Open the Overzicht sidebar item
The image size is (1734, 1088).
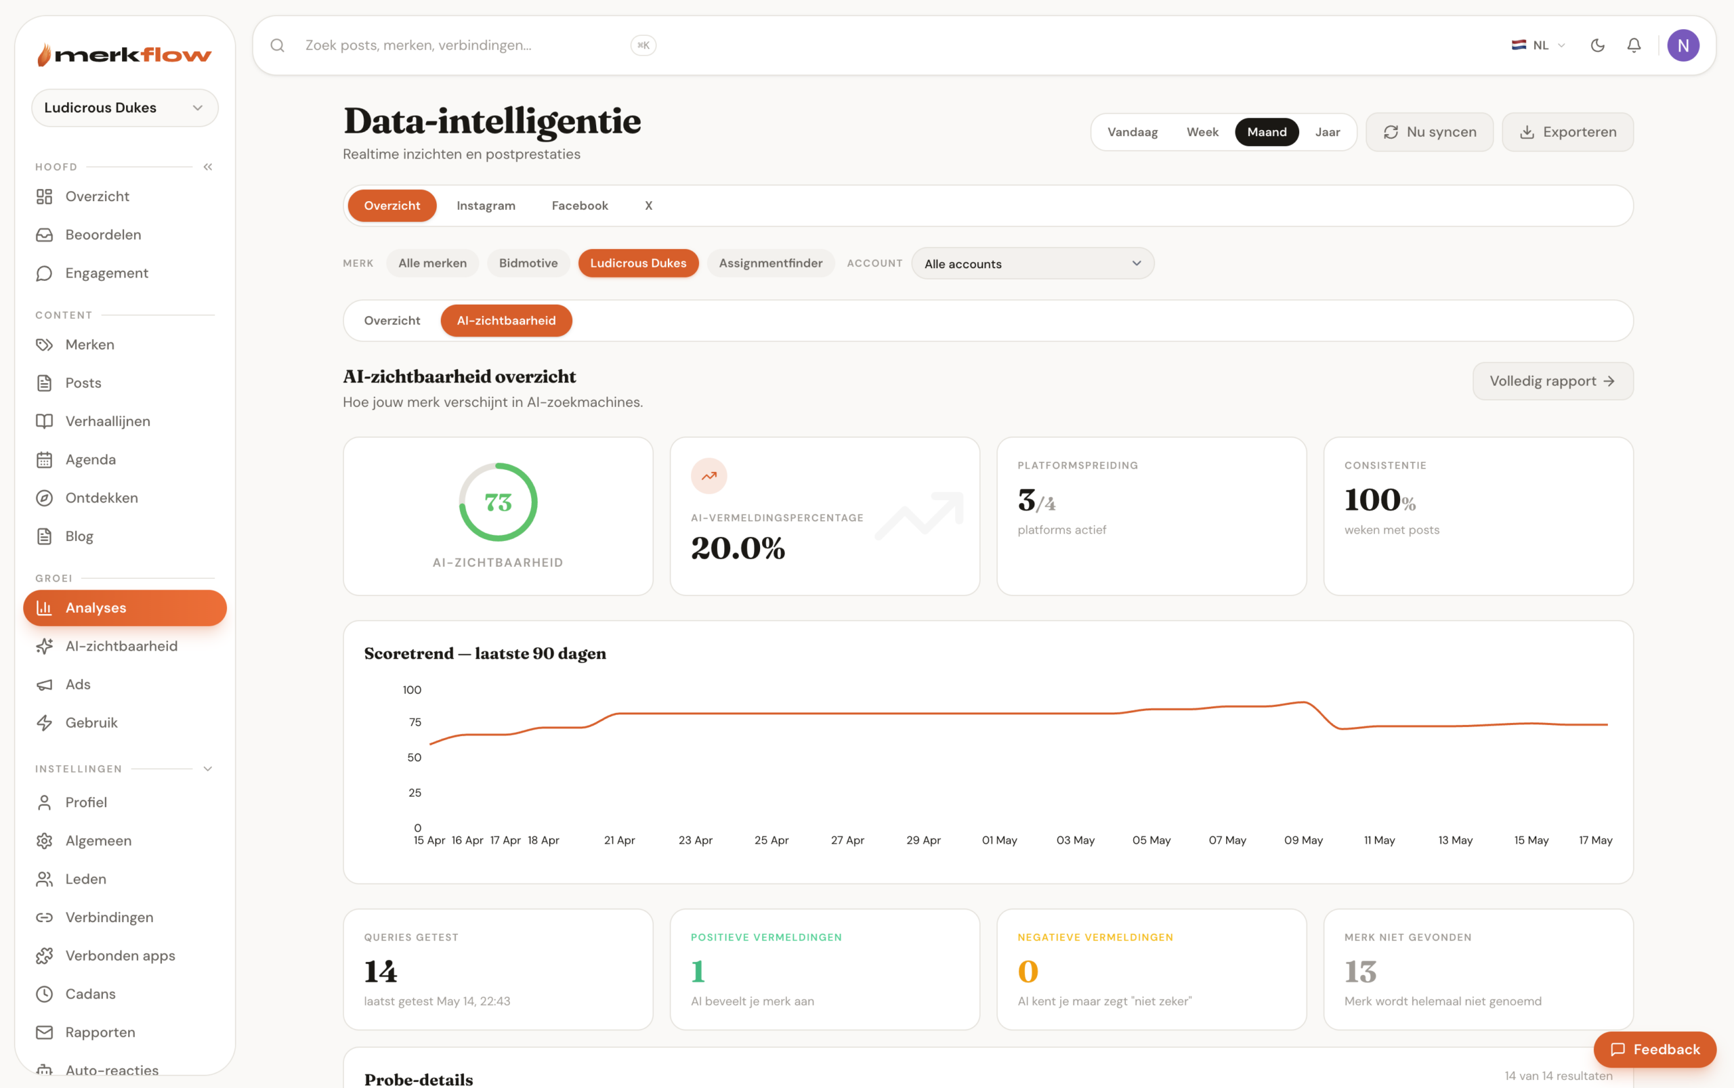click(x=125, y=196)
